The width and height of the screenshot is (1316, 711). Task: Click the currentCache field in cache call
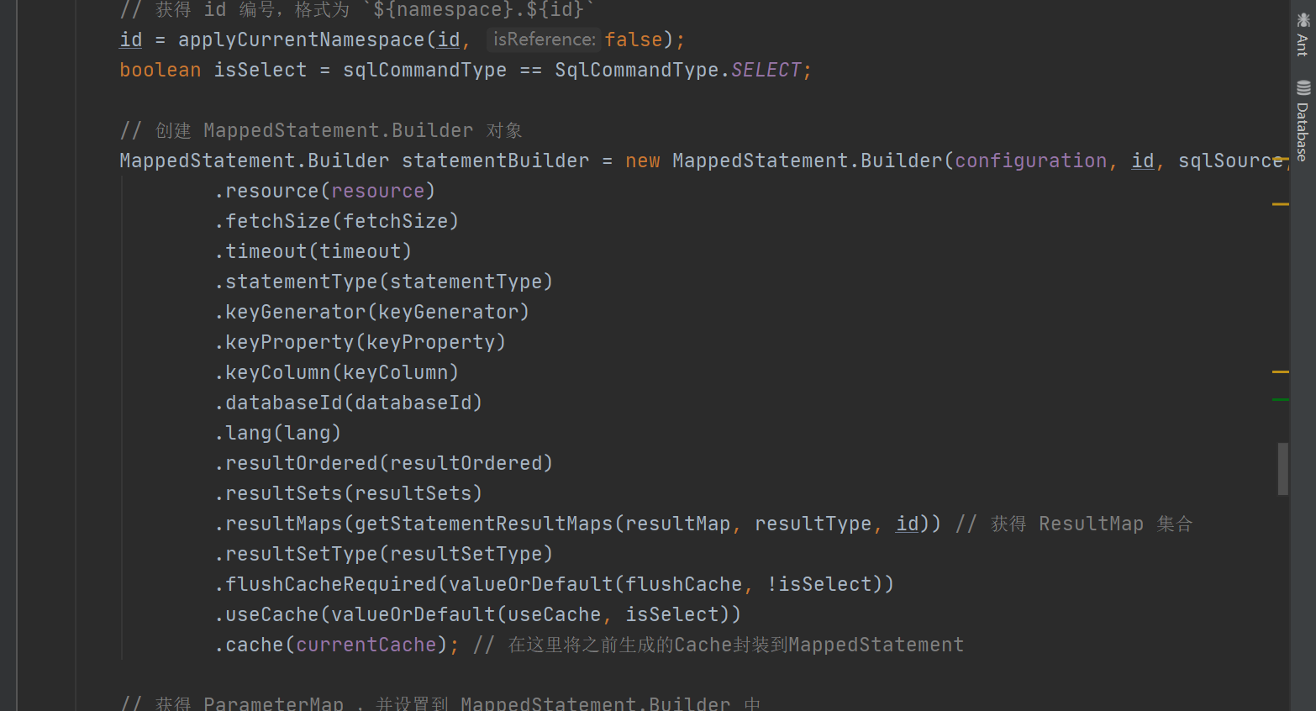pyautogui.click(x=366, y=645)
